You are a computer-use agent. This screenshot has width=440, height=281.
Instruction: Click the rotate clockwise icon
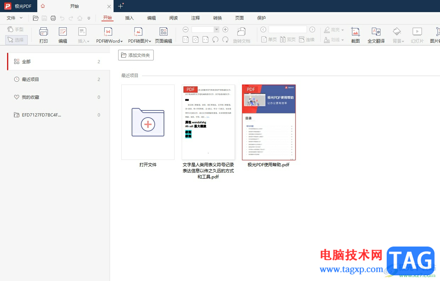[x=225, y=39]
